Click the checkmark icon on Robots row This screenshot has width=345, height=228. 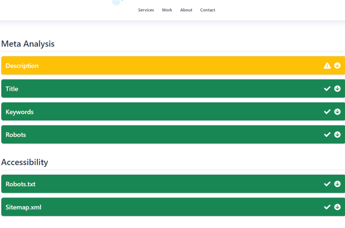coord(327,135)
